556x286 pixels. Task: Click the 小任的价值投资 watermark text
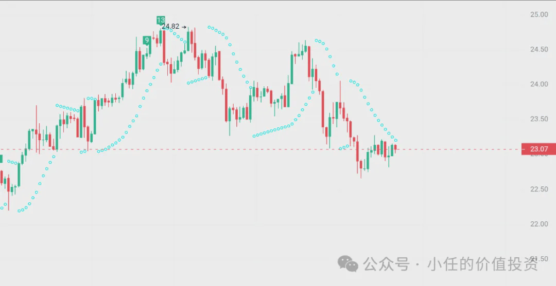coord(483,264)
